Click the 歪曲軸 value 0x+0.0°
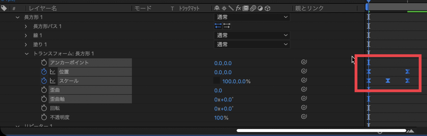Viewport: 427px width, 136px height. 224,100
